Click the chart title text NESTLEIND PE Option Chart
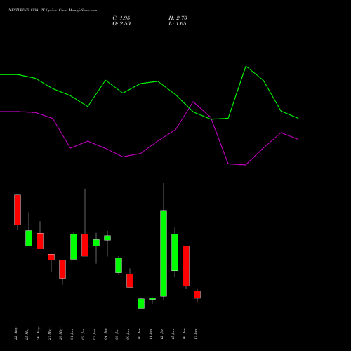 pos(53,10)
